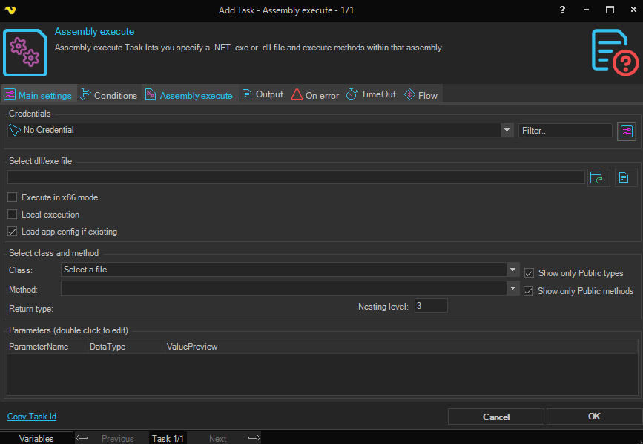
Task: Click the question mark help icon in title bar
Action: pos(561,10)
